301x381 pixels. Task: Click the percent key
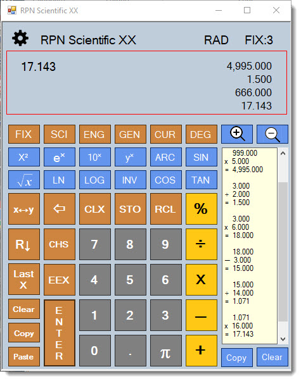202,209
